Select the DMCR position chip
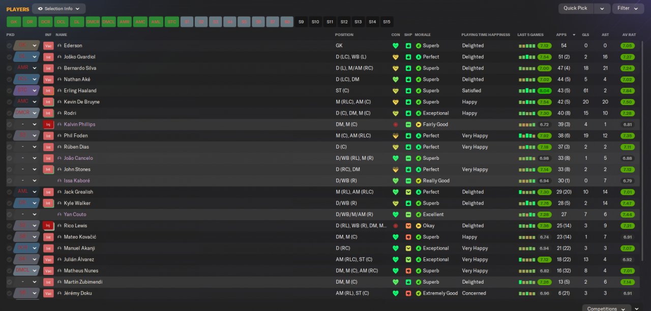651x311 pixels. pyautogui.click(x=93, y=22)
